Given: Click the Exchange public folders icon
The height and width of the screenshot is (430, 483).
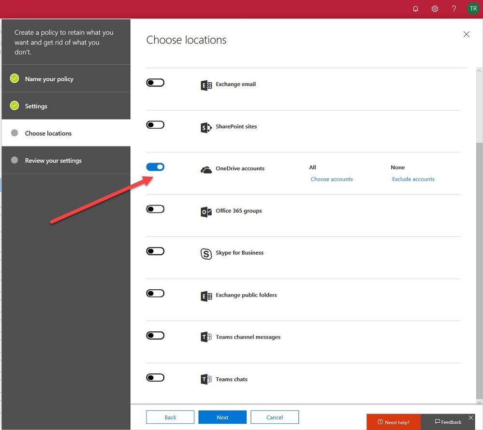Looking at the screenshot, I should coord(206,296).
